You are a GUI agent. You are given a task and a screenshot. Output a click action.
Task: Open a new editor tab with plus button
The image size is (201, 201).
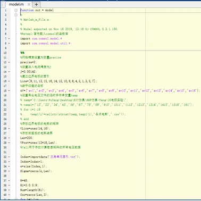pos(36,4)
